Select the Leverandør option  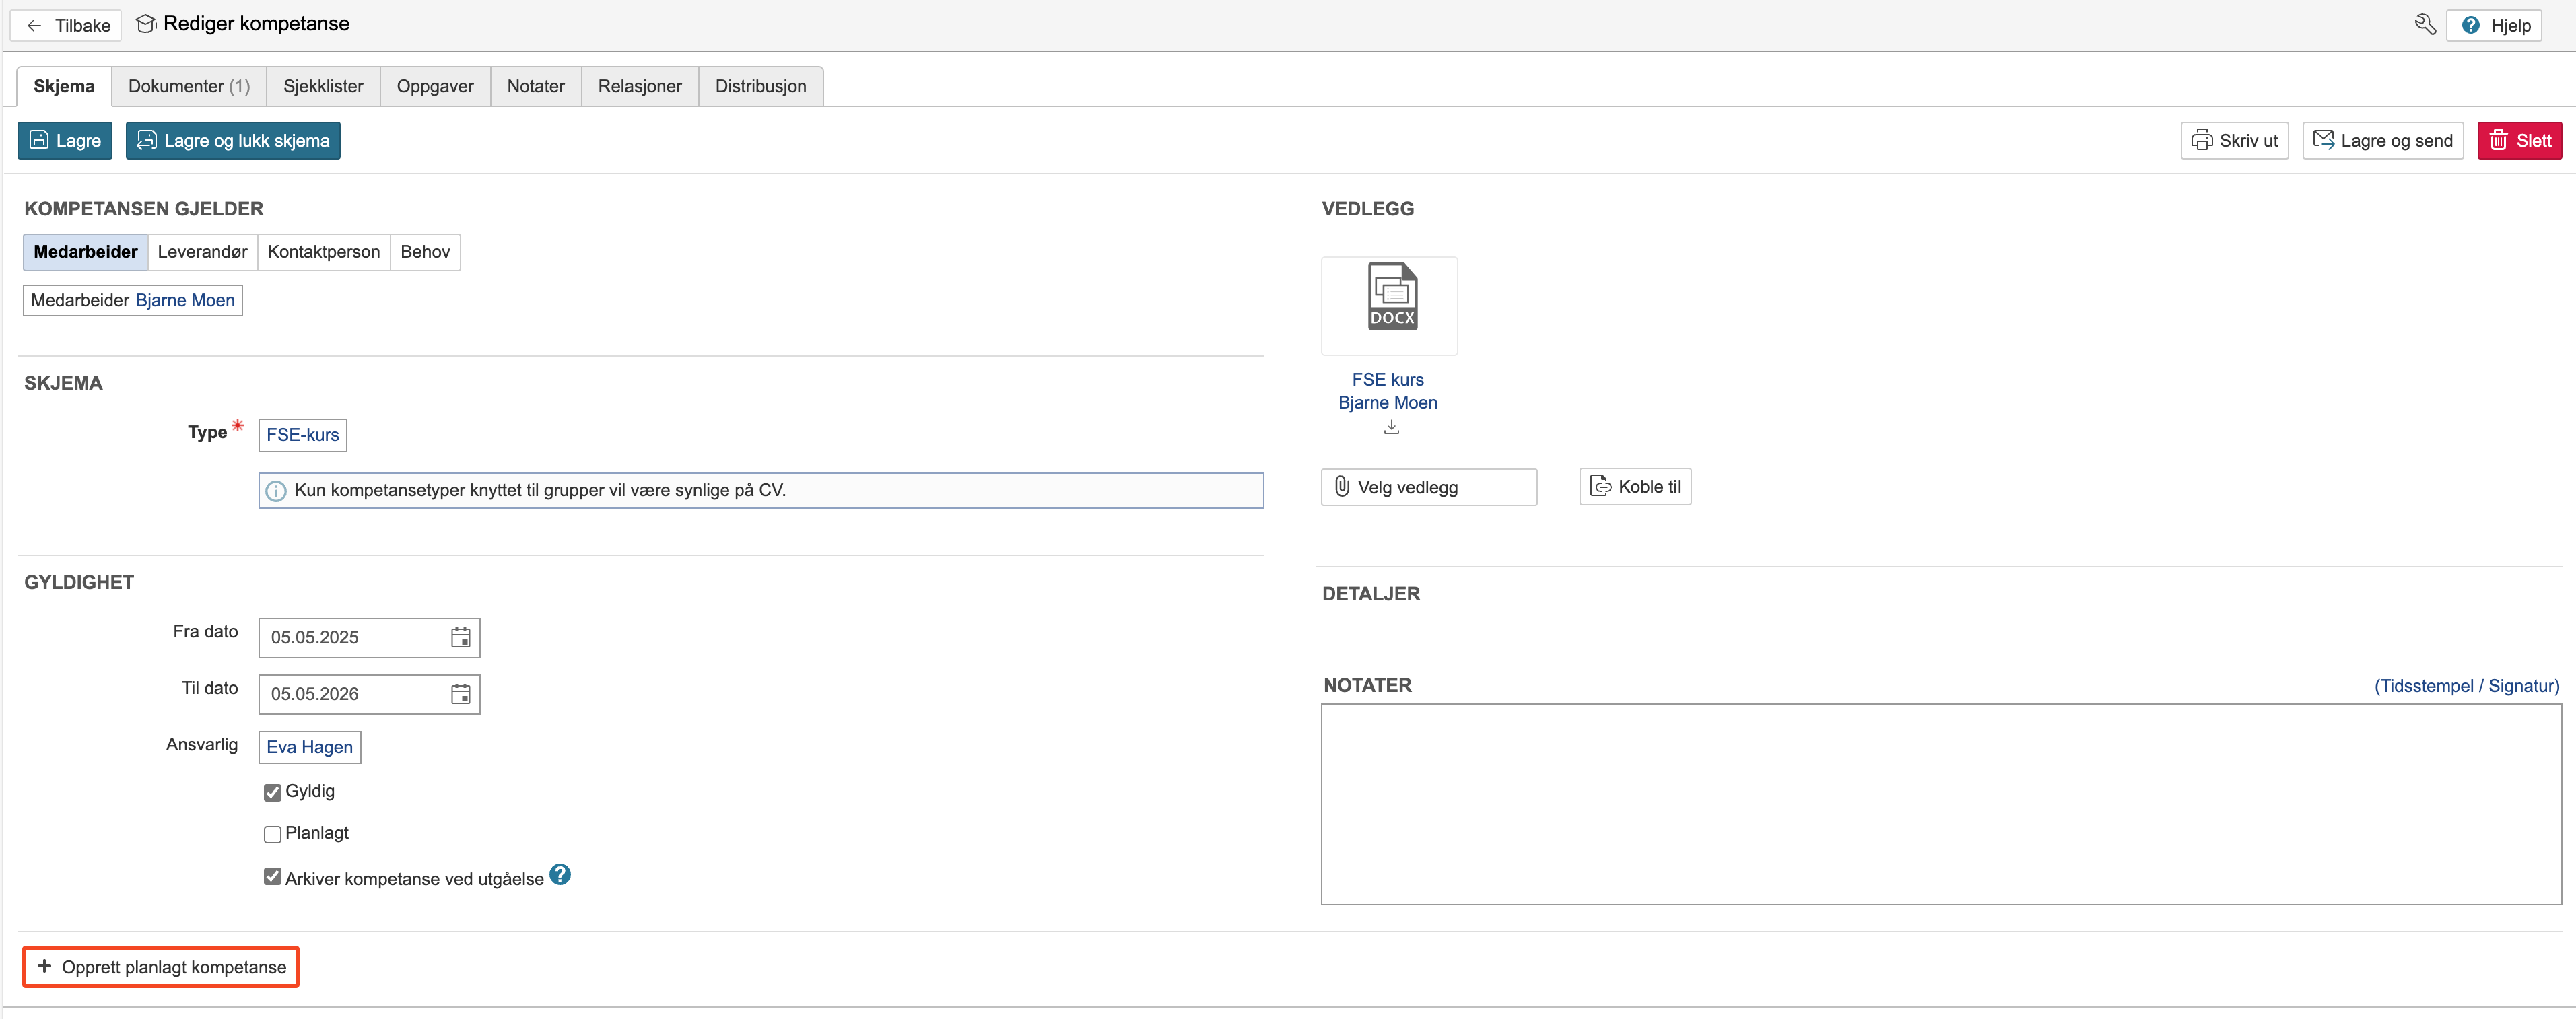point(202,252)
